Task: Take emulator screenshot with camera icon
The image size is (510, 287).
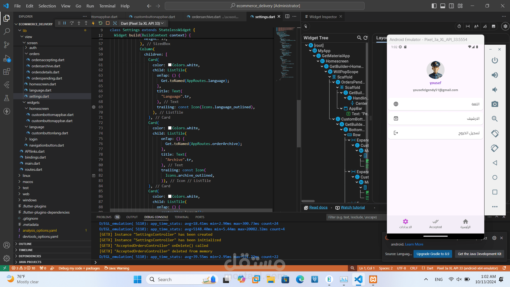Action: [x=495, y=104]
